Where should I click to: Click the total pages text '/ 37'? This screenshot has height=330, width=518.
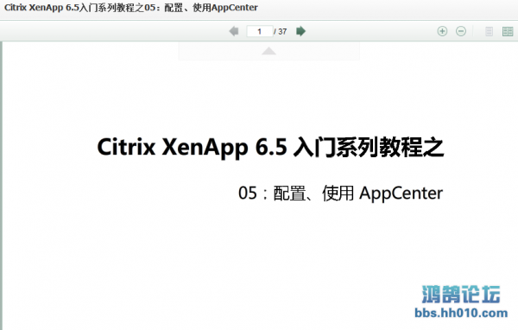tap(280, 31)
